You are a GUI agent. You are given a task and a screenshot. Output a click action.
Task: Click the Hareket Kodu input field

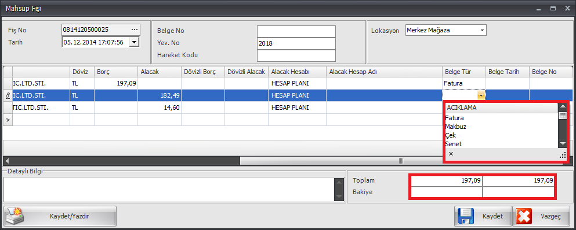click(x=296, y=55)
